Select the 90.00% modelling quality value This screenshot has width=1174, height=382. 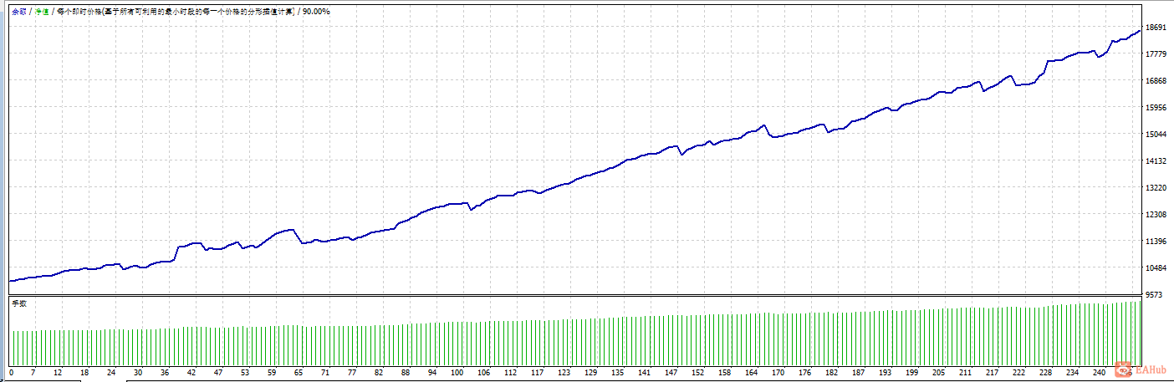pyautogui.click(x=316, y=12)
